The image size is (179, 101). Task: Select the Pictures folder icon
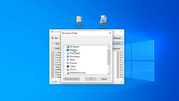click(68, 63)
